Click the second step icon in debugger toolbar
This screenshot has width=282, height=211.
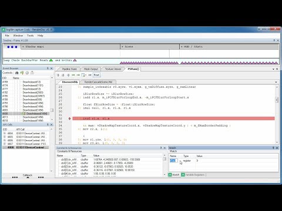click(x=63, y=75)
